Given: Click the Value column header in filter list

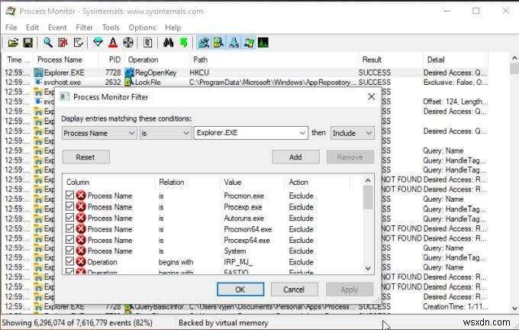Looking at the screenshot, I should coord(253,182).
